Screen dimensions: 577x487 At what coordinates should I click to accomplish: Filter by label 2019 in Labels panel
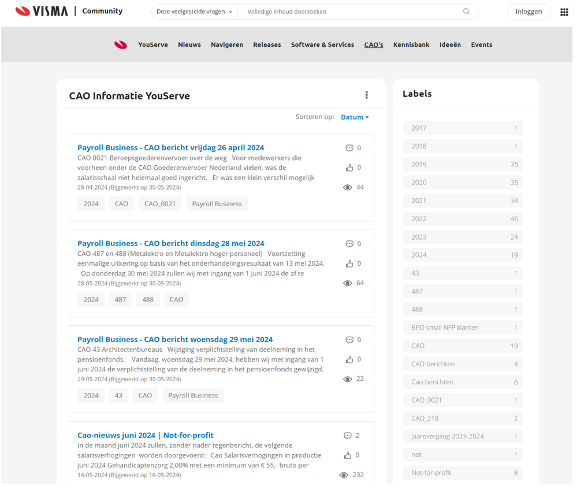pyautogui.click(x=463, y=165)
